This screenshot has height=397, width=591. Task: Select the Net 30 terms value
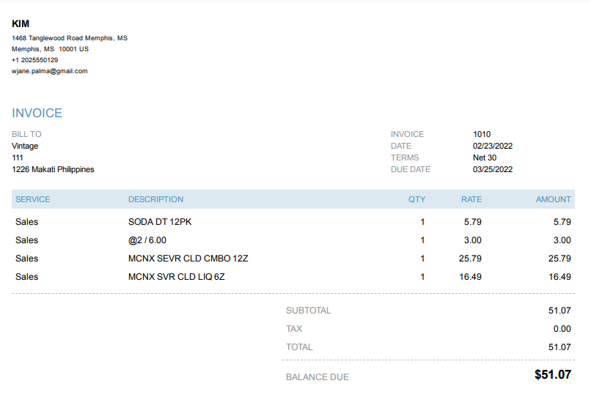click(485, 157)
